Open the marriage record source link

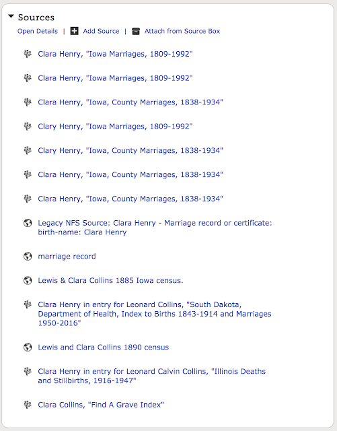[x=67, y=257]
